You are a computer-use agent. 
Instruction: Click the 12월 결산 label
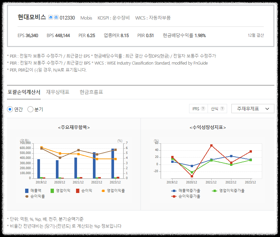coord(256,35)
